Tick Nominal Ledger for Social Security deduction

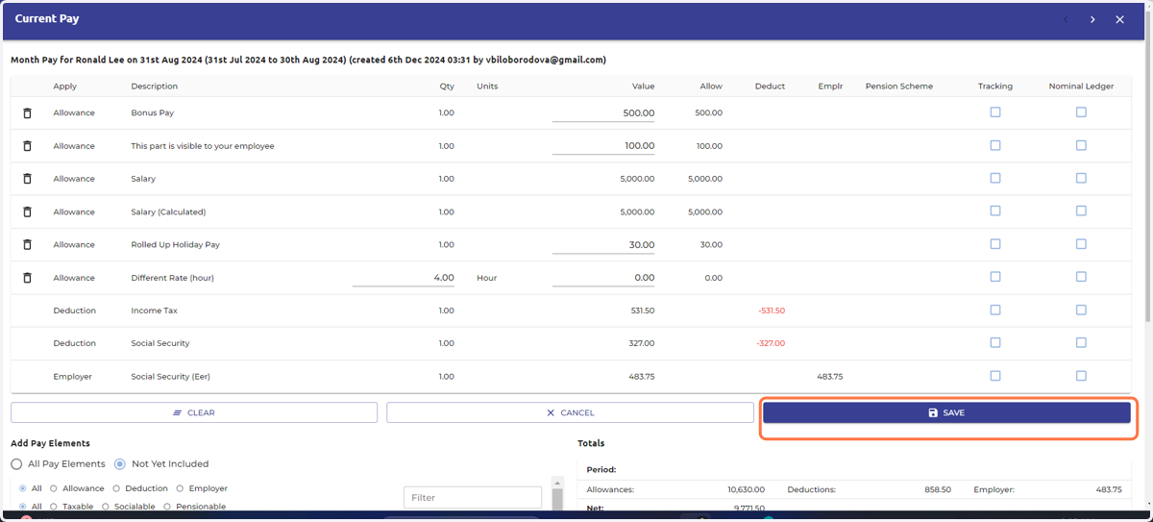(x=1081, y=342)
